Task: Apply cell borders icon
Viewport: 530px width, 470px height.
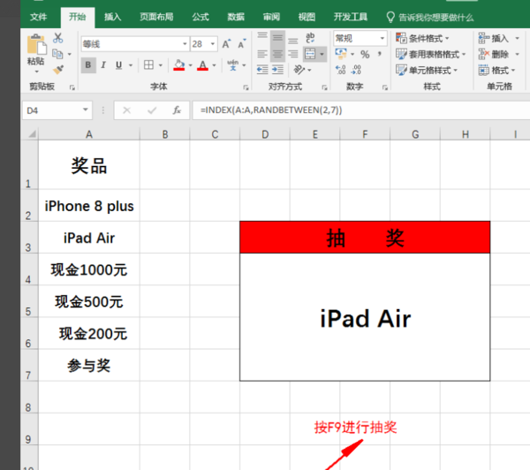Action: tap(148, 64)
